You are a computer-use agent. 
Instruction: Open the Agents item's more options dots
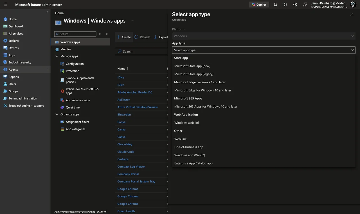(x=48, y=70)
